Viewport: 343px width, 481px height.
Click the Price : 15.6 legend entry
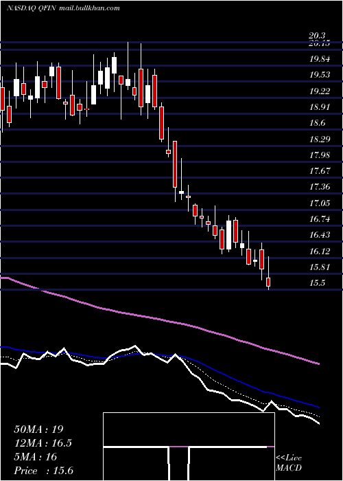(43, 471)
